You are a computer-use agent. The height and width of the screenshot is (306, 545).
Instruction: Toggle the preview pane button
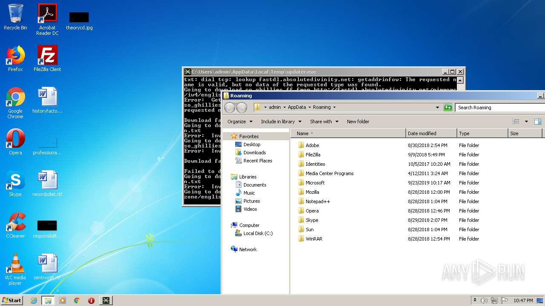538,122
